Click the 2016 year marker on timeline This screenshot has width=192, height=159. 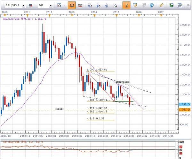139,12
